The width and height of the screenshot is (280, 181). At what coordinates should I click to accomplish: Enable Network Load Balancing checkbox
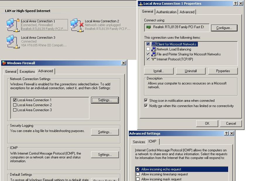(148, 49)
